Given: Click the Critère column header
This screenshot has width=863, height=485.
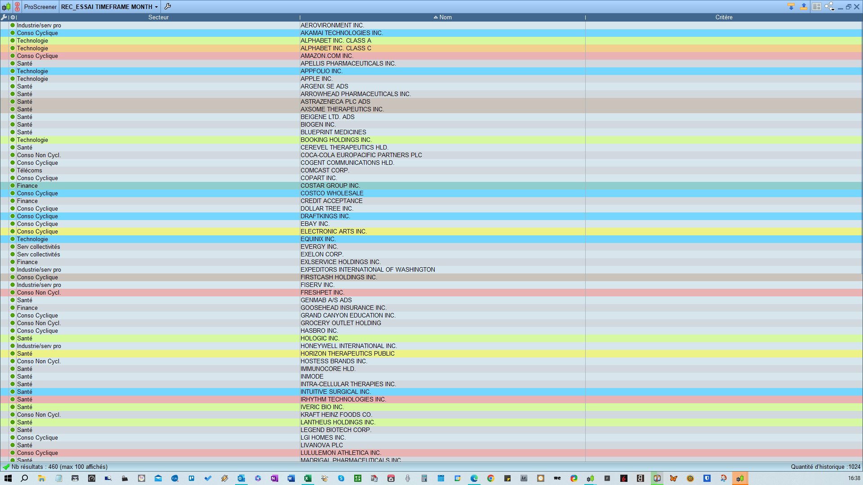Looking at the screenshot, I should [x=724, y=17].
